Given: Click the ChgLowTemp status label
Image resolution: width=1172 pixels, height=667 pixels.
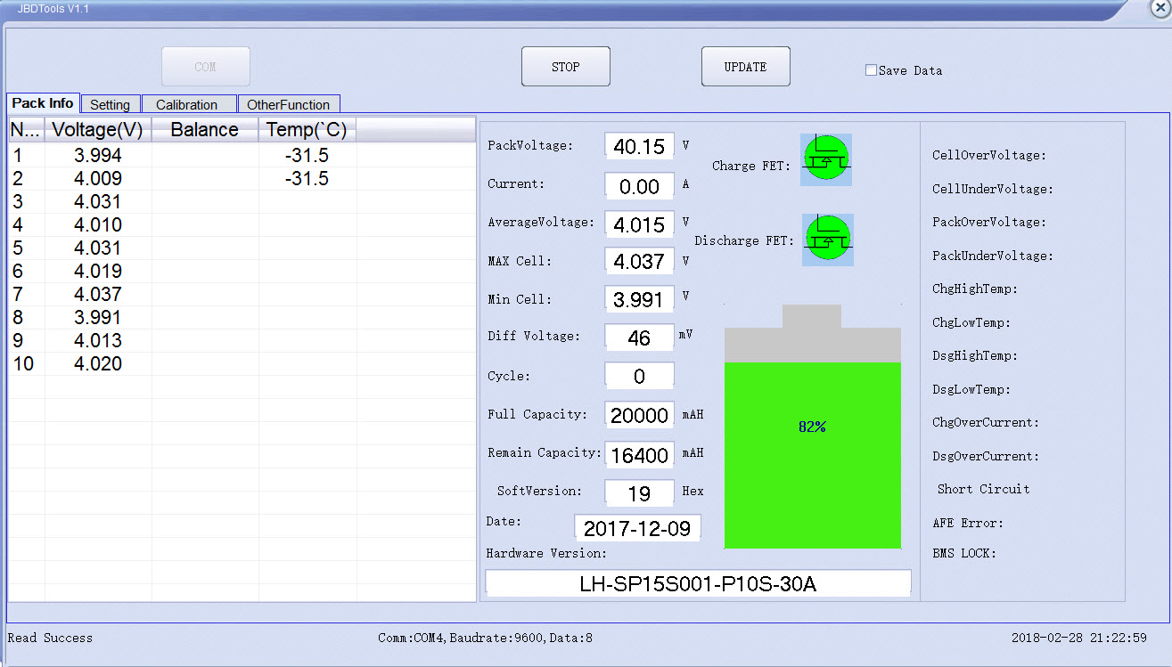Looking at the screenshot, I should click(971, 323).
